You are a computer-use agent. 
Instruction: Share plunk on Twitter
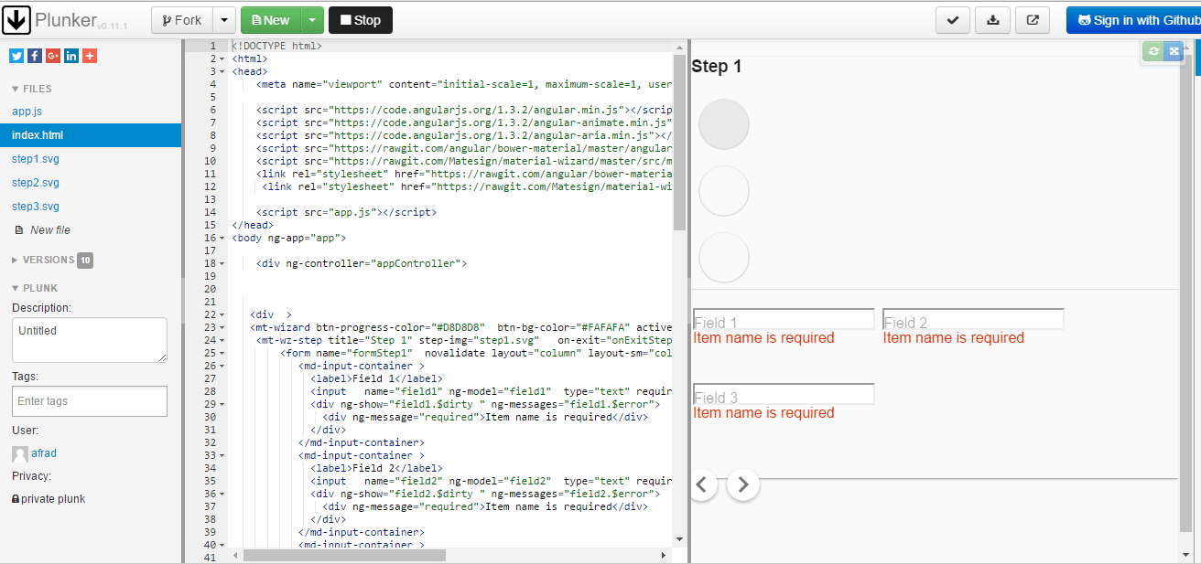click(16, 56)
